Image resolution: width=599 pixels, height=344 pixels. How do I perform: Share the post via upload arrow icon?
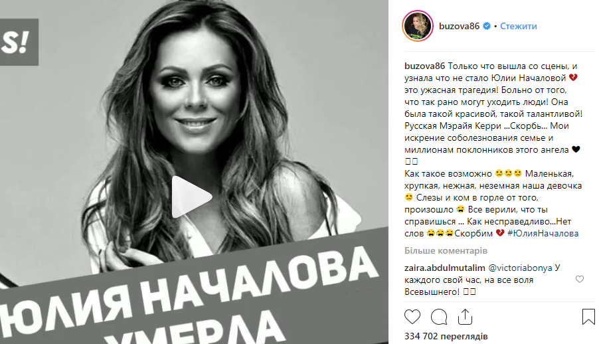click(x=466, y=317)
